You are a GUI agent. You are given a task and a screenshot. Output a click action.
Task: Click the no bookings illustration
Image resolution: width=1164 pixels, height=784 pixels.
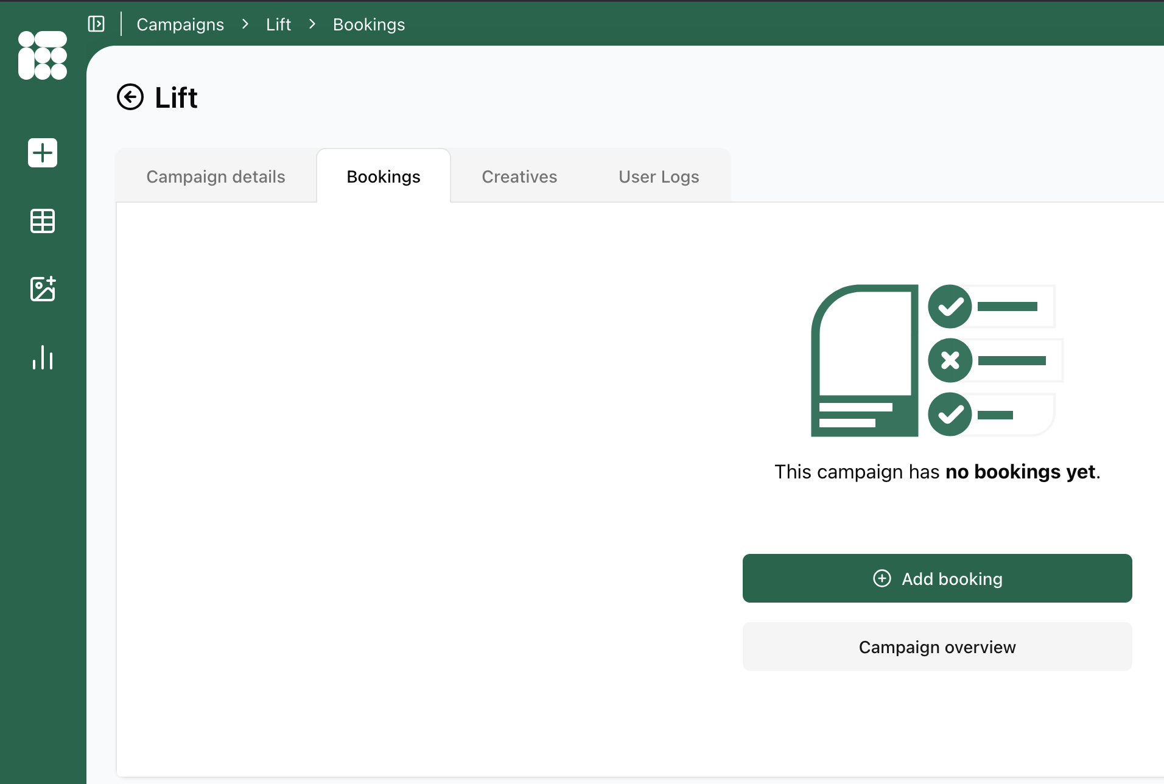937,360
